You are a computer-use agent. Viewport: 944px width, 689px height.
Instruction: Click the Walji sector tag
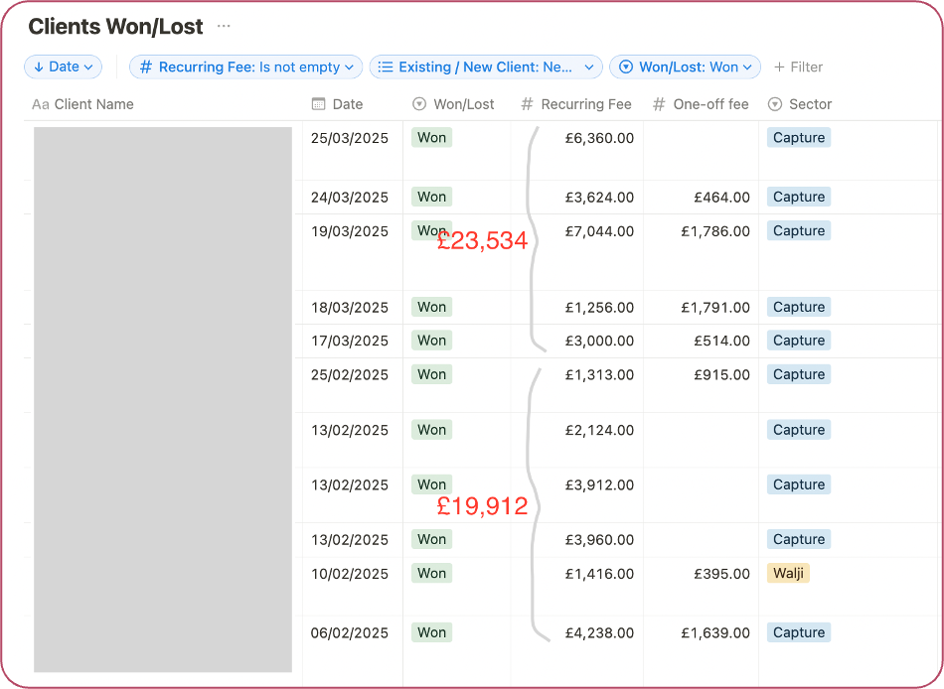pyautogui.click(x=788, y=573)
